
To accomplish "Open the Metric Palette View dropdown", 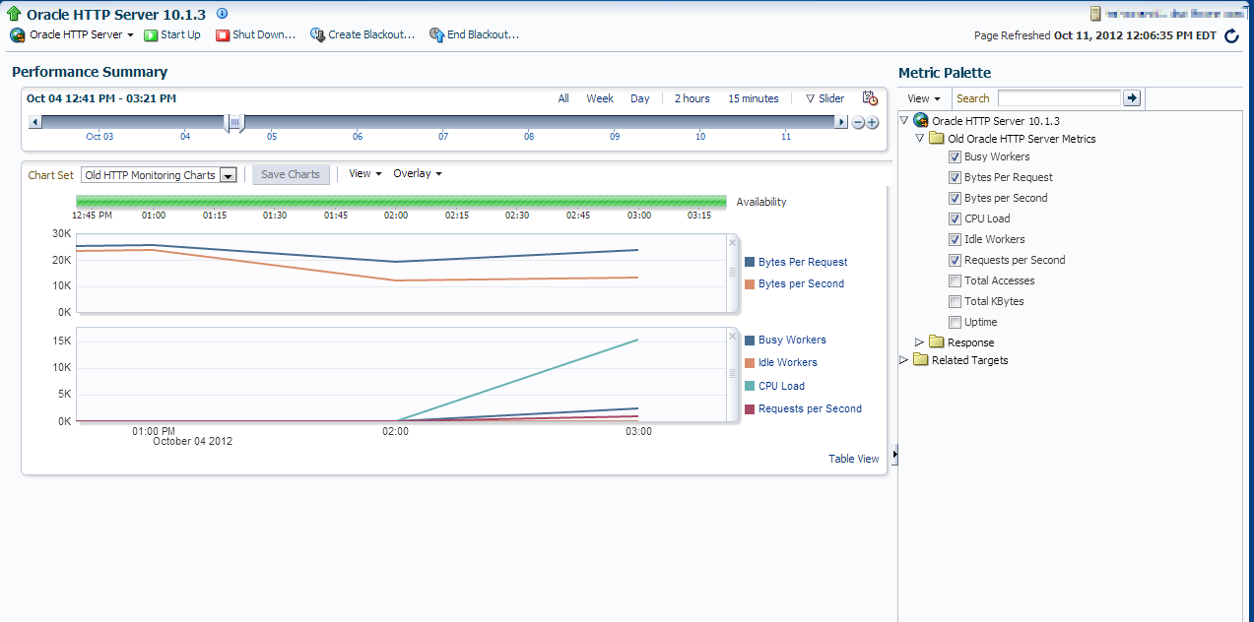I will tap(924, 98).
